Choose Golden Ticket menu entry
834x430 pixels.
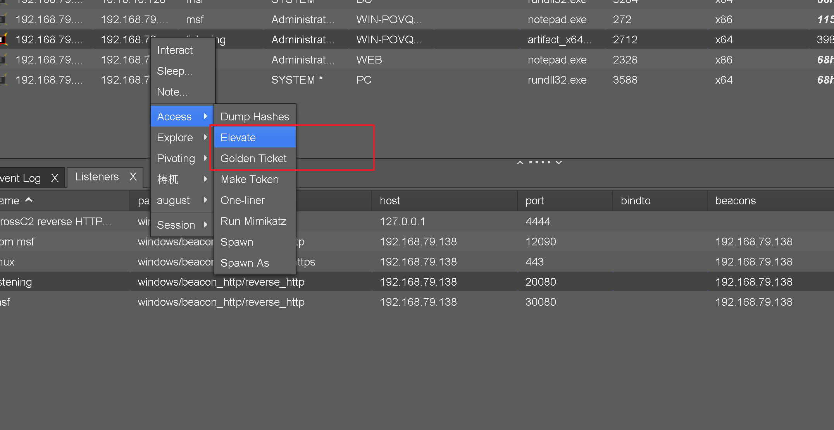click(253, 158)
